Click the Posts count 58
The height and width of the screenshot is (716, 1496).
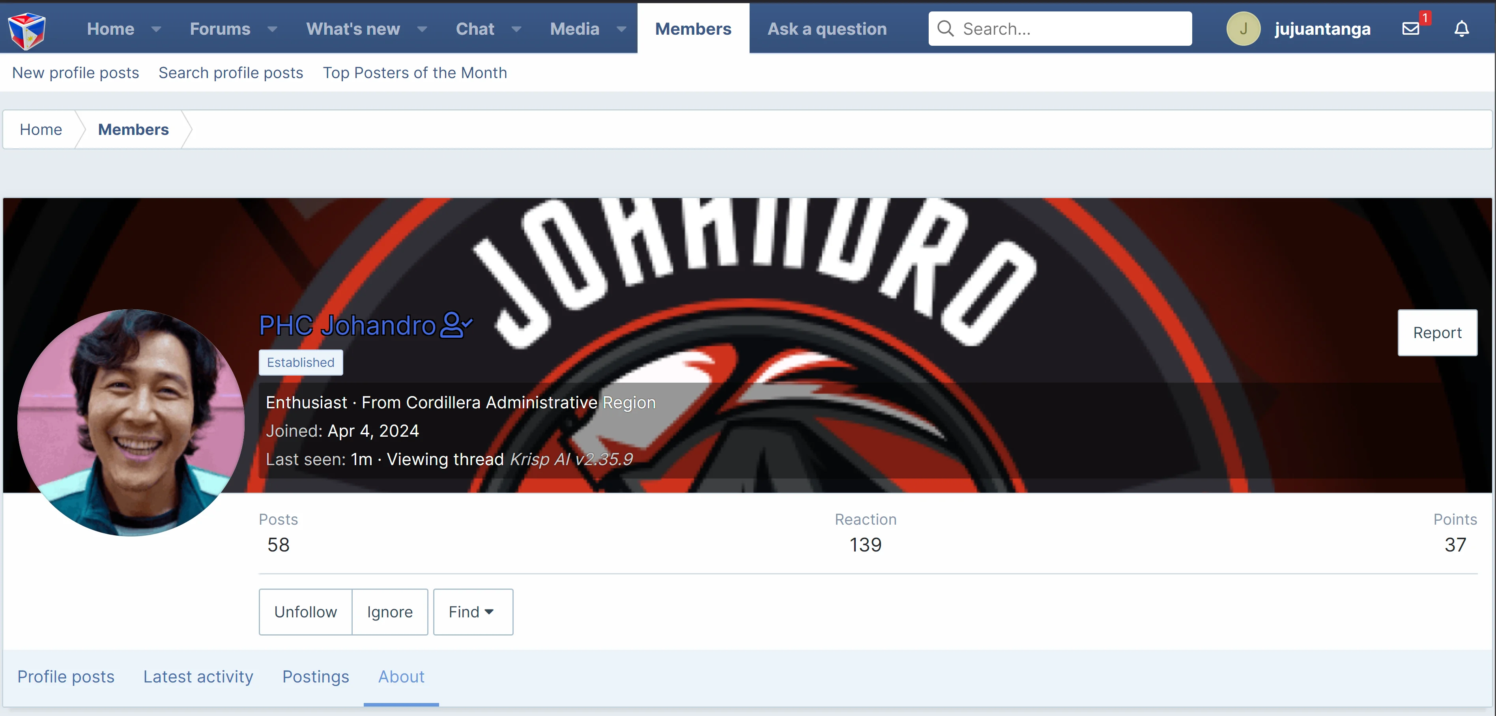(x=278, y=544)
